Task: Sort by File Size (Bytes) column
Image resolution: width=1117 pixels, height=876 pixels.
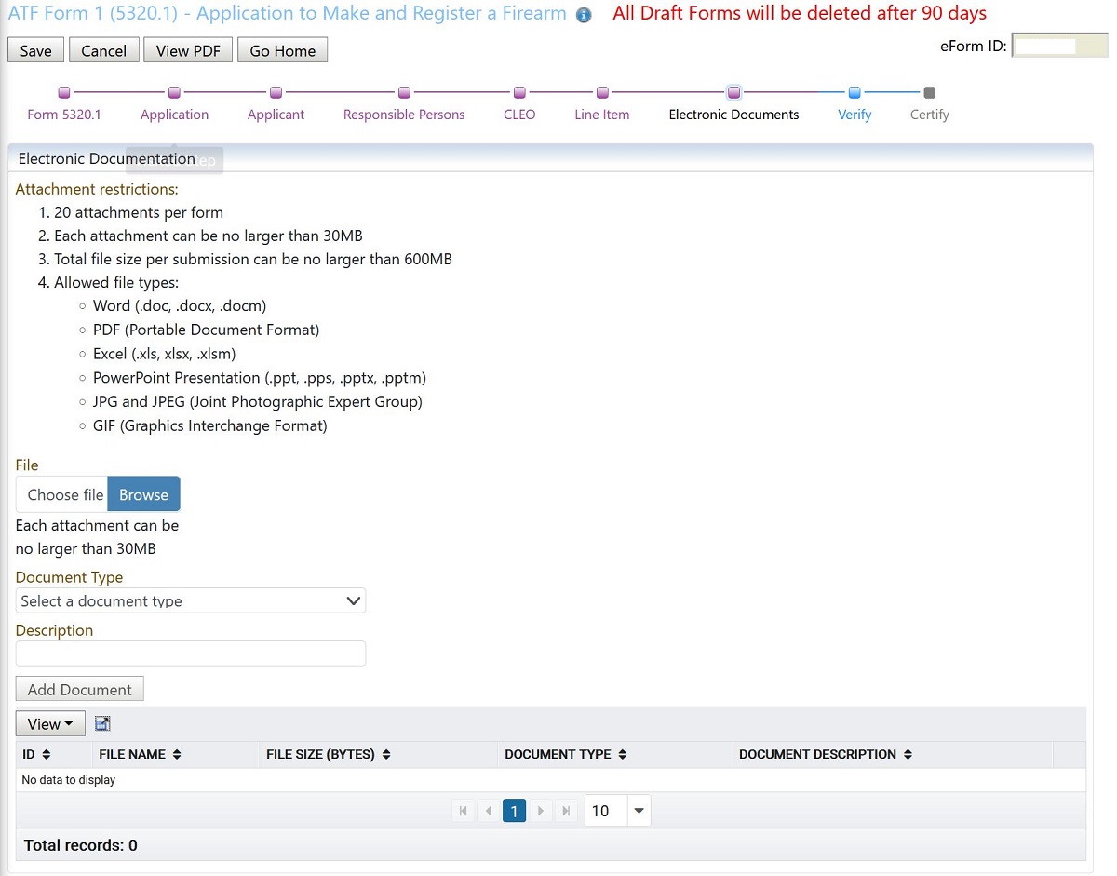Action: click(386, 754)
